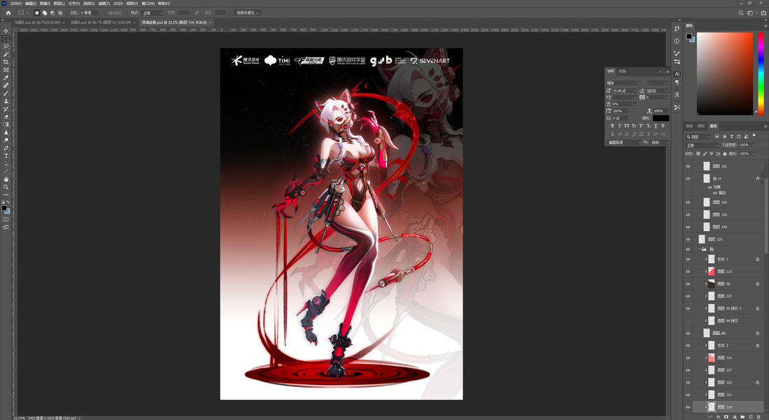This screenshot has width=769, height=420.
Task: Select the Eyedropper tool
Action: [6, 78]
